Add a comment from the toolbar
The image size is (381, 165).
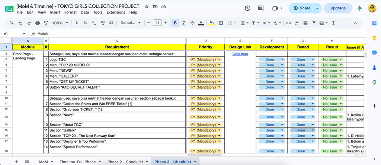pyautogui.click(x=297, y=23)
